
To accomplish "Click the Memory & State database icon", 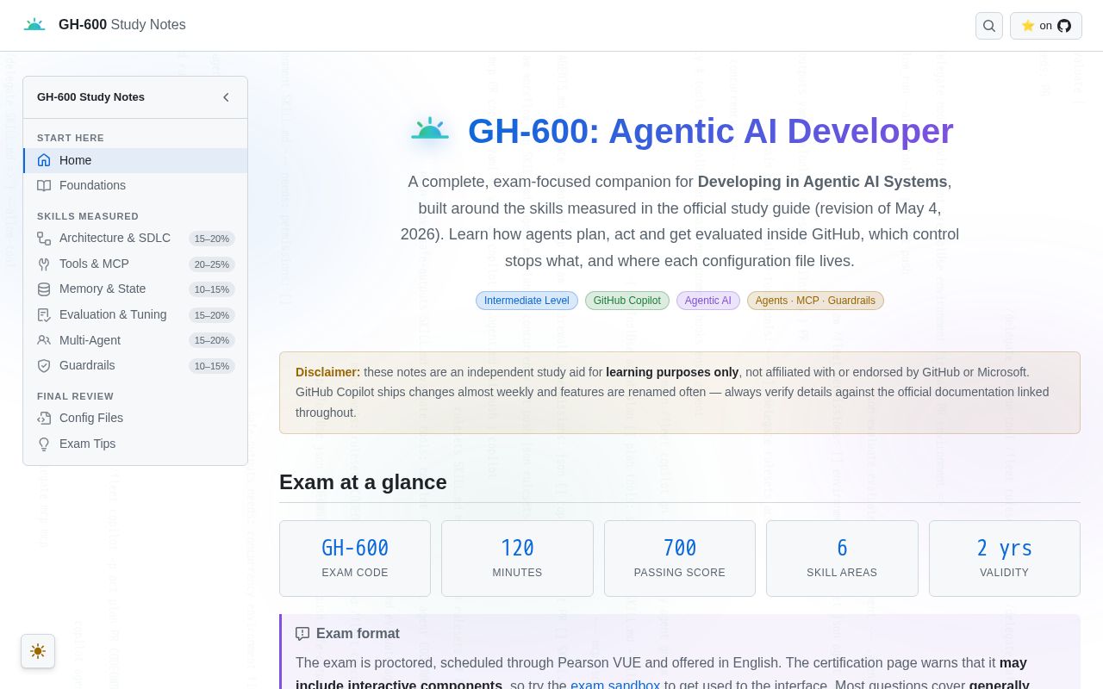I will pyautogui.click(x=44, y=289).
